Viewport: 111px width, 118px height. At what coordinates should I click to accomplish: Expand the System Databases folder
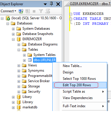coord(13,29)
